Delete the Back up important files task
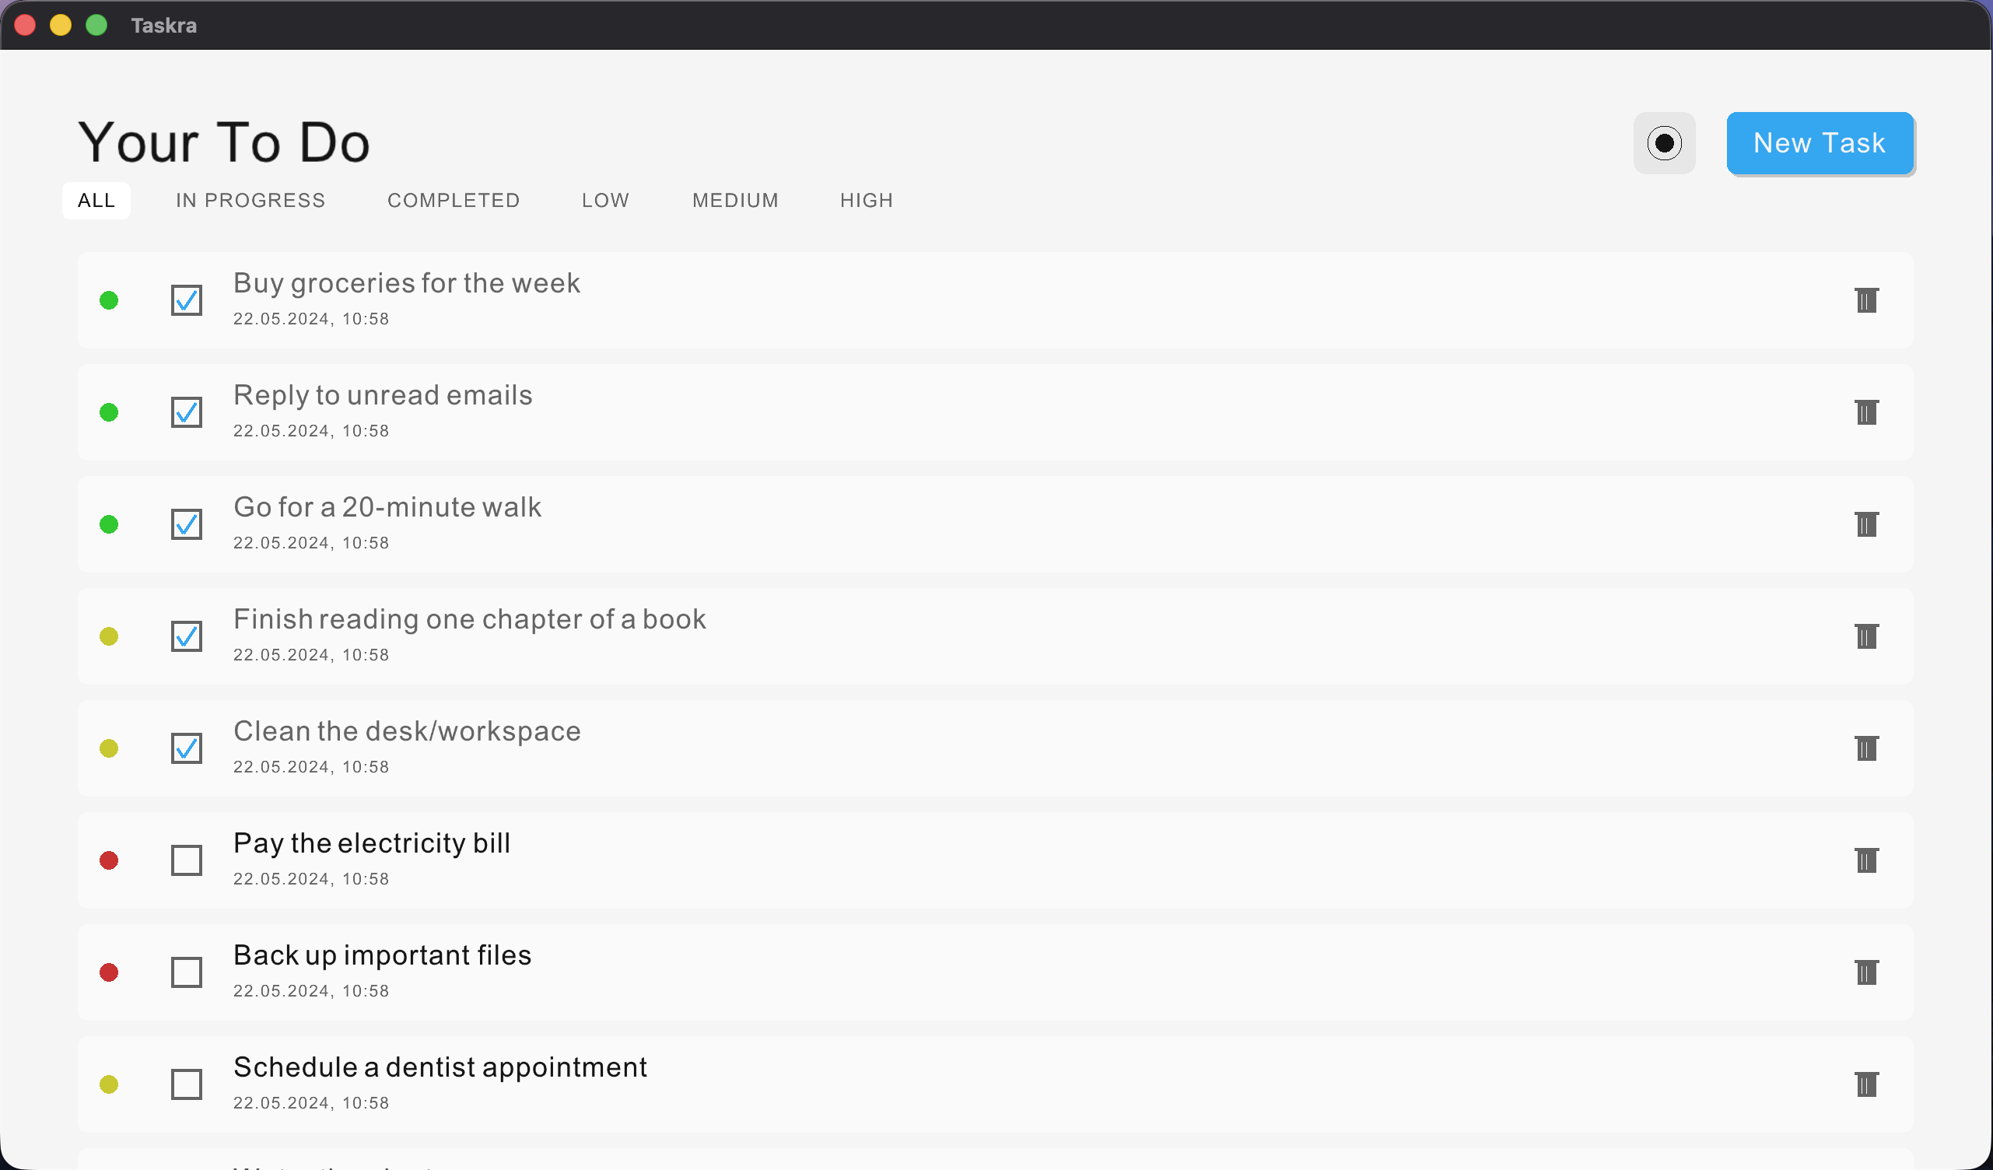This screenshot has width=1993, height=1170. click(1865, 972)
